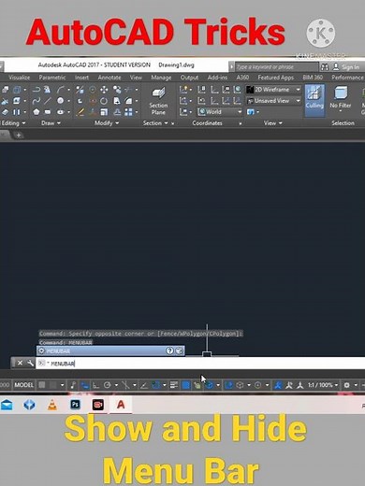Viewport: 365px width, 486px height.
Task: Open Photoshop from the taskbar
Action: tap(75, 405)
